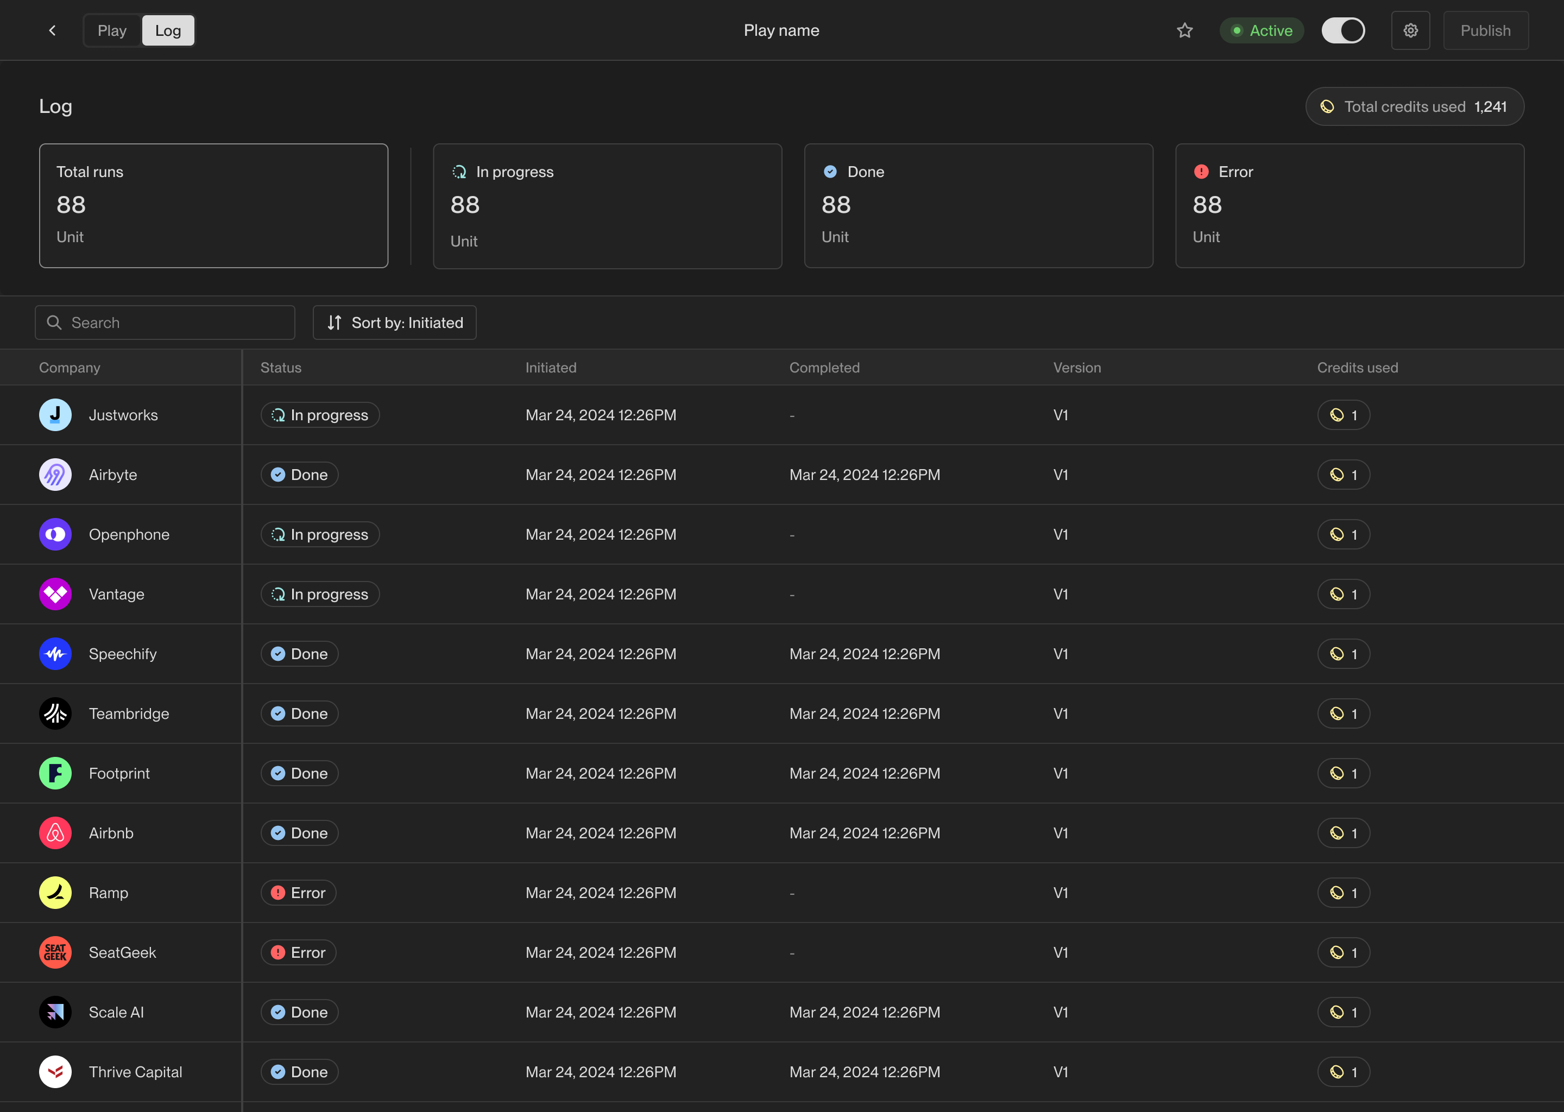
Task: Click the back arrow icon
Action: pos(53,30)
